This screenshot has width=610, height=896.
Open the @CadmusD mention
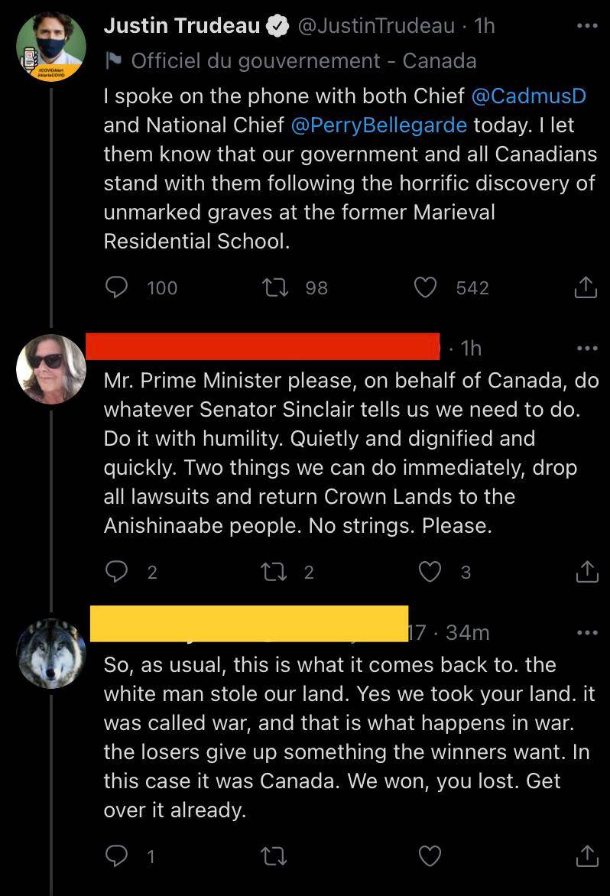point(528,96)
